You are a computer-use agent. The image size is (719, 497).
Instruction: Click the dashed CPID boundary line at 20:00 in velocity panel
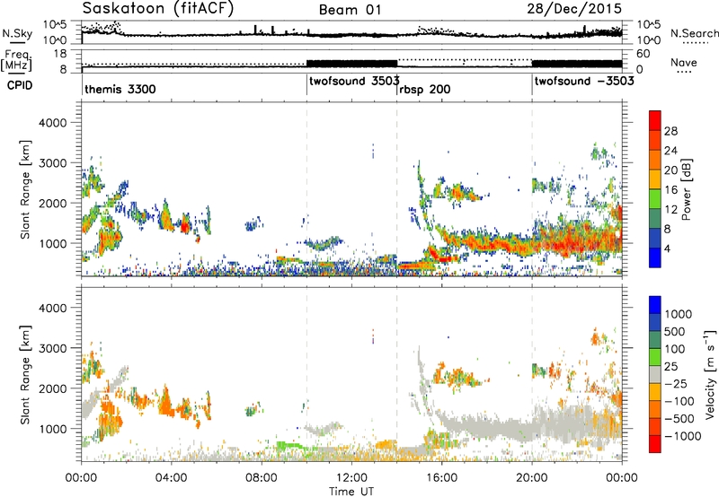tap(532, 374)
